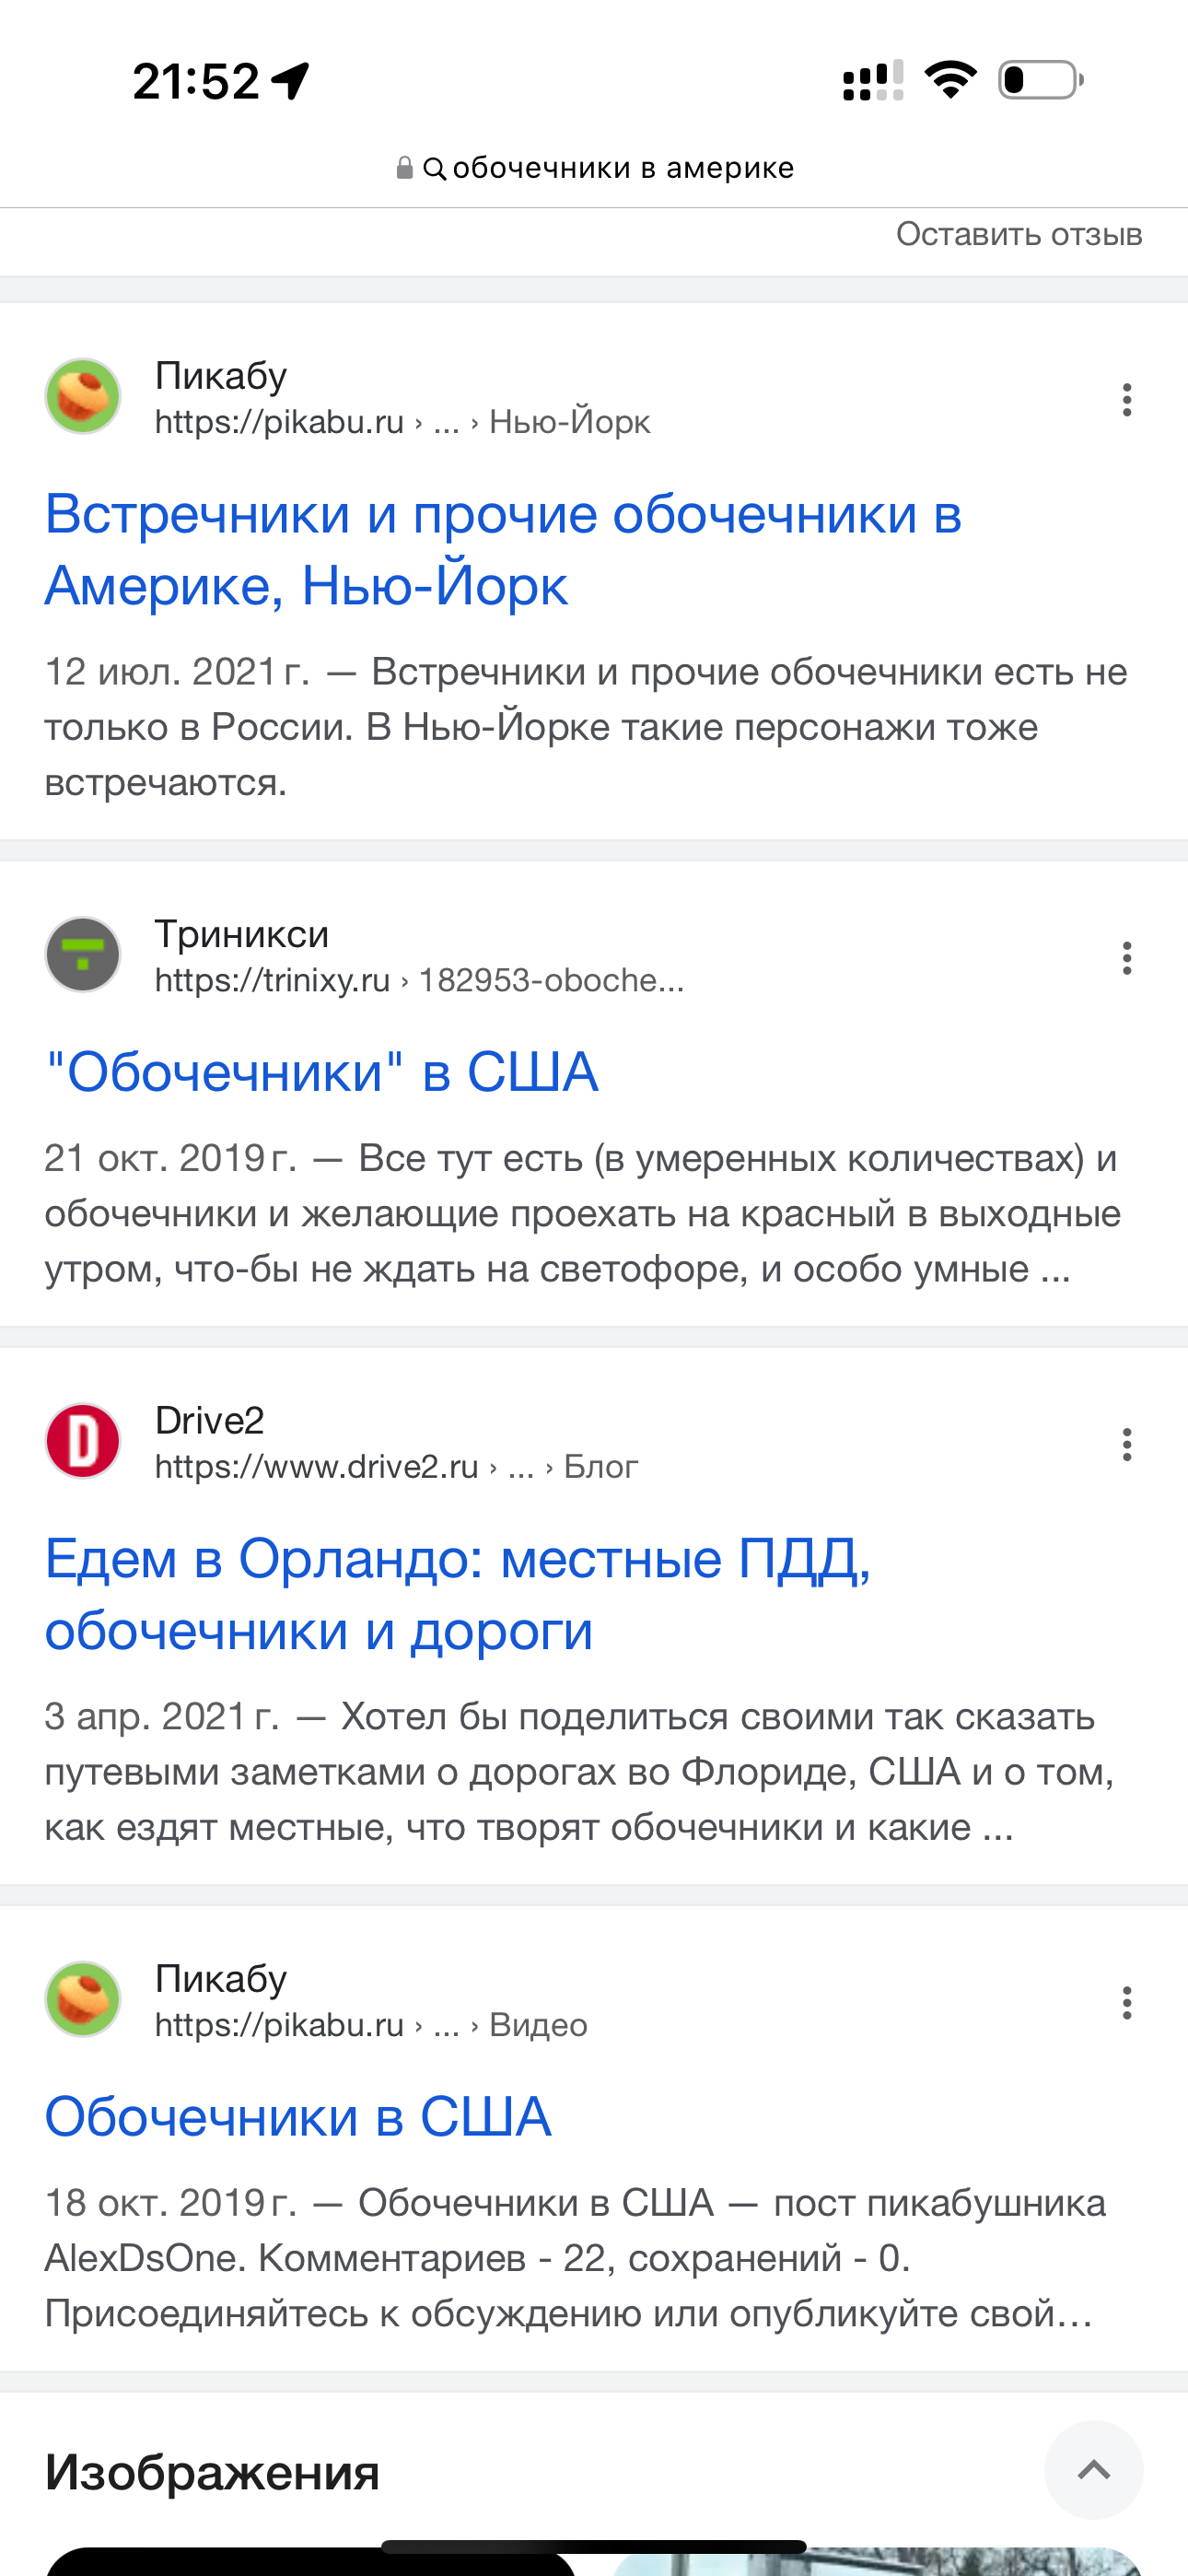Tap the Pikabu favicon on the video result

(x=83, y=1999)
